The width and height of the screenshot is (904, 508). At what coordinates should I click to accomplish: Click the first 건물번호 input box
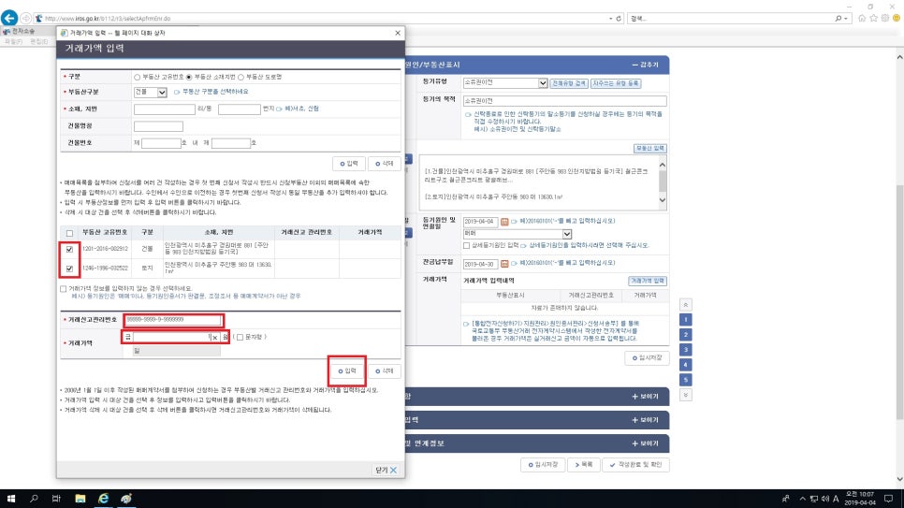coord(161,143)
